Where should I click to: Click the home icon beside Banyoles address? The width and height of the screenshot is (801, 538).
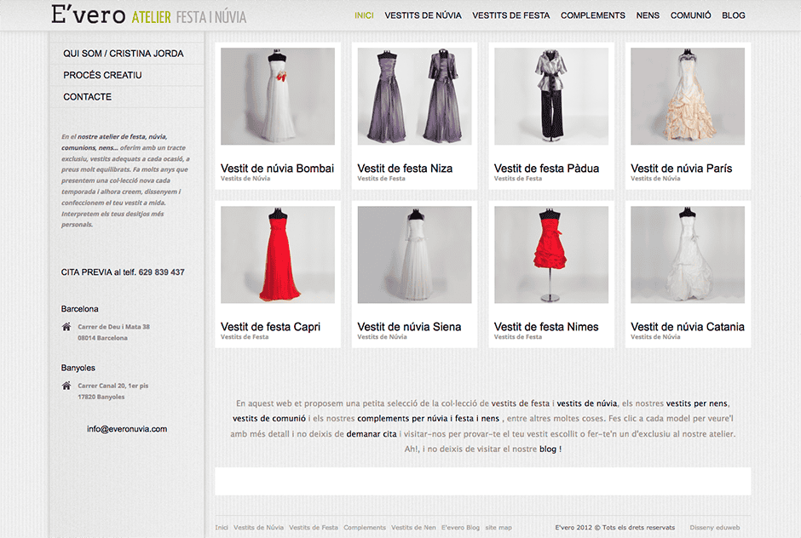pyautogui.click(x=66, y=386)
